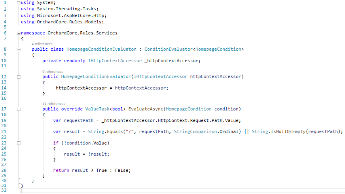Click String.IsNullOrEmpty call on line 21

pyautogui.click(x=279, y=132)
